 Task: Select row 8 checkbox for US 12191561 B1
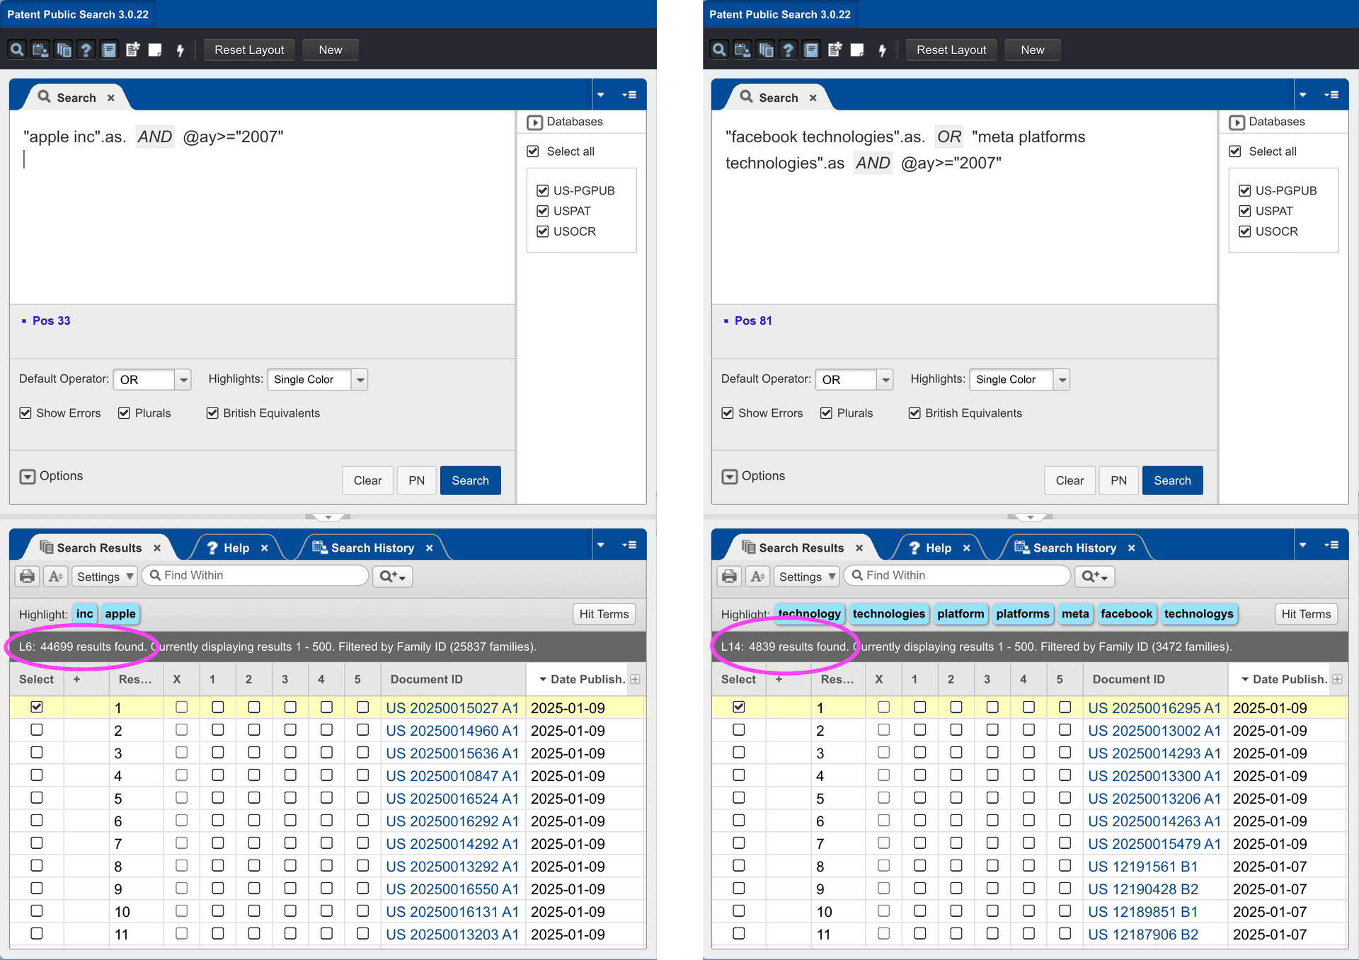[x=739, y=865]
